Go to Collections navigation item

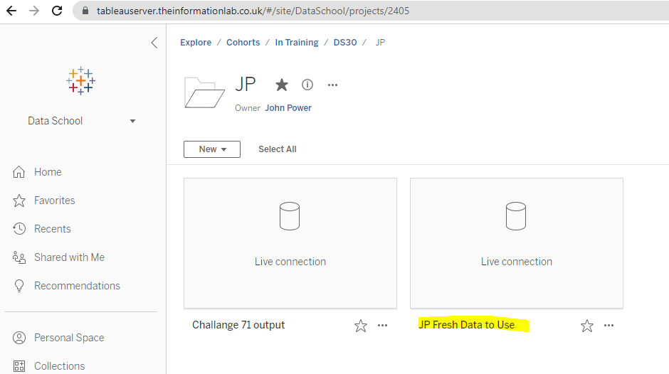[x=59, y=366]
